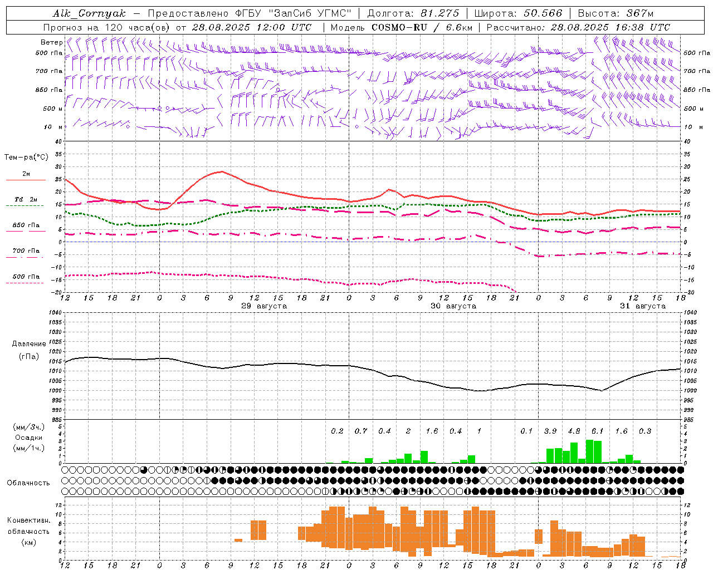
Task: Click the 'Ветер' wind panel label
Action: pos(51,42)
